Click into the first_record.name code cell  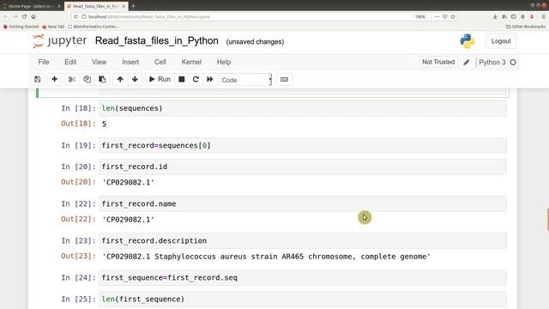click(303, 204)
